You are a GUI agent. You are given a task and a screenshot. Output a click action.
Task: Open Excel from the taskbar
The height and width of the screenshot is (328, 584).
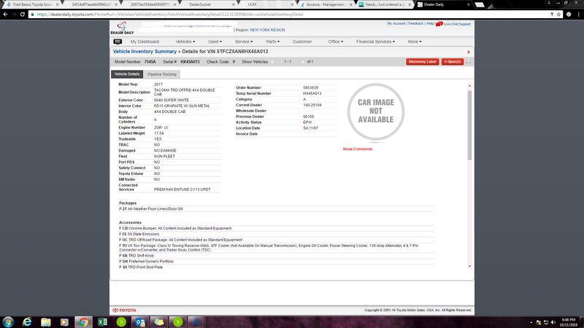pos(102,322)
